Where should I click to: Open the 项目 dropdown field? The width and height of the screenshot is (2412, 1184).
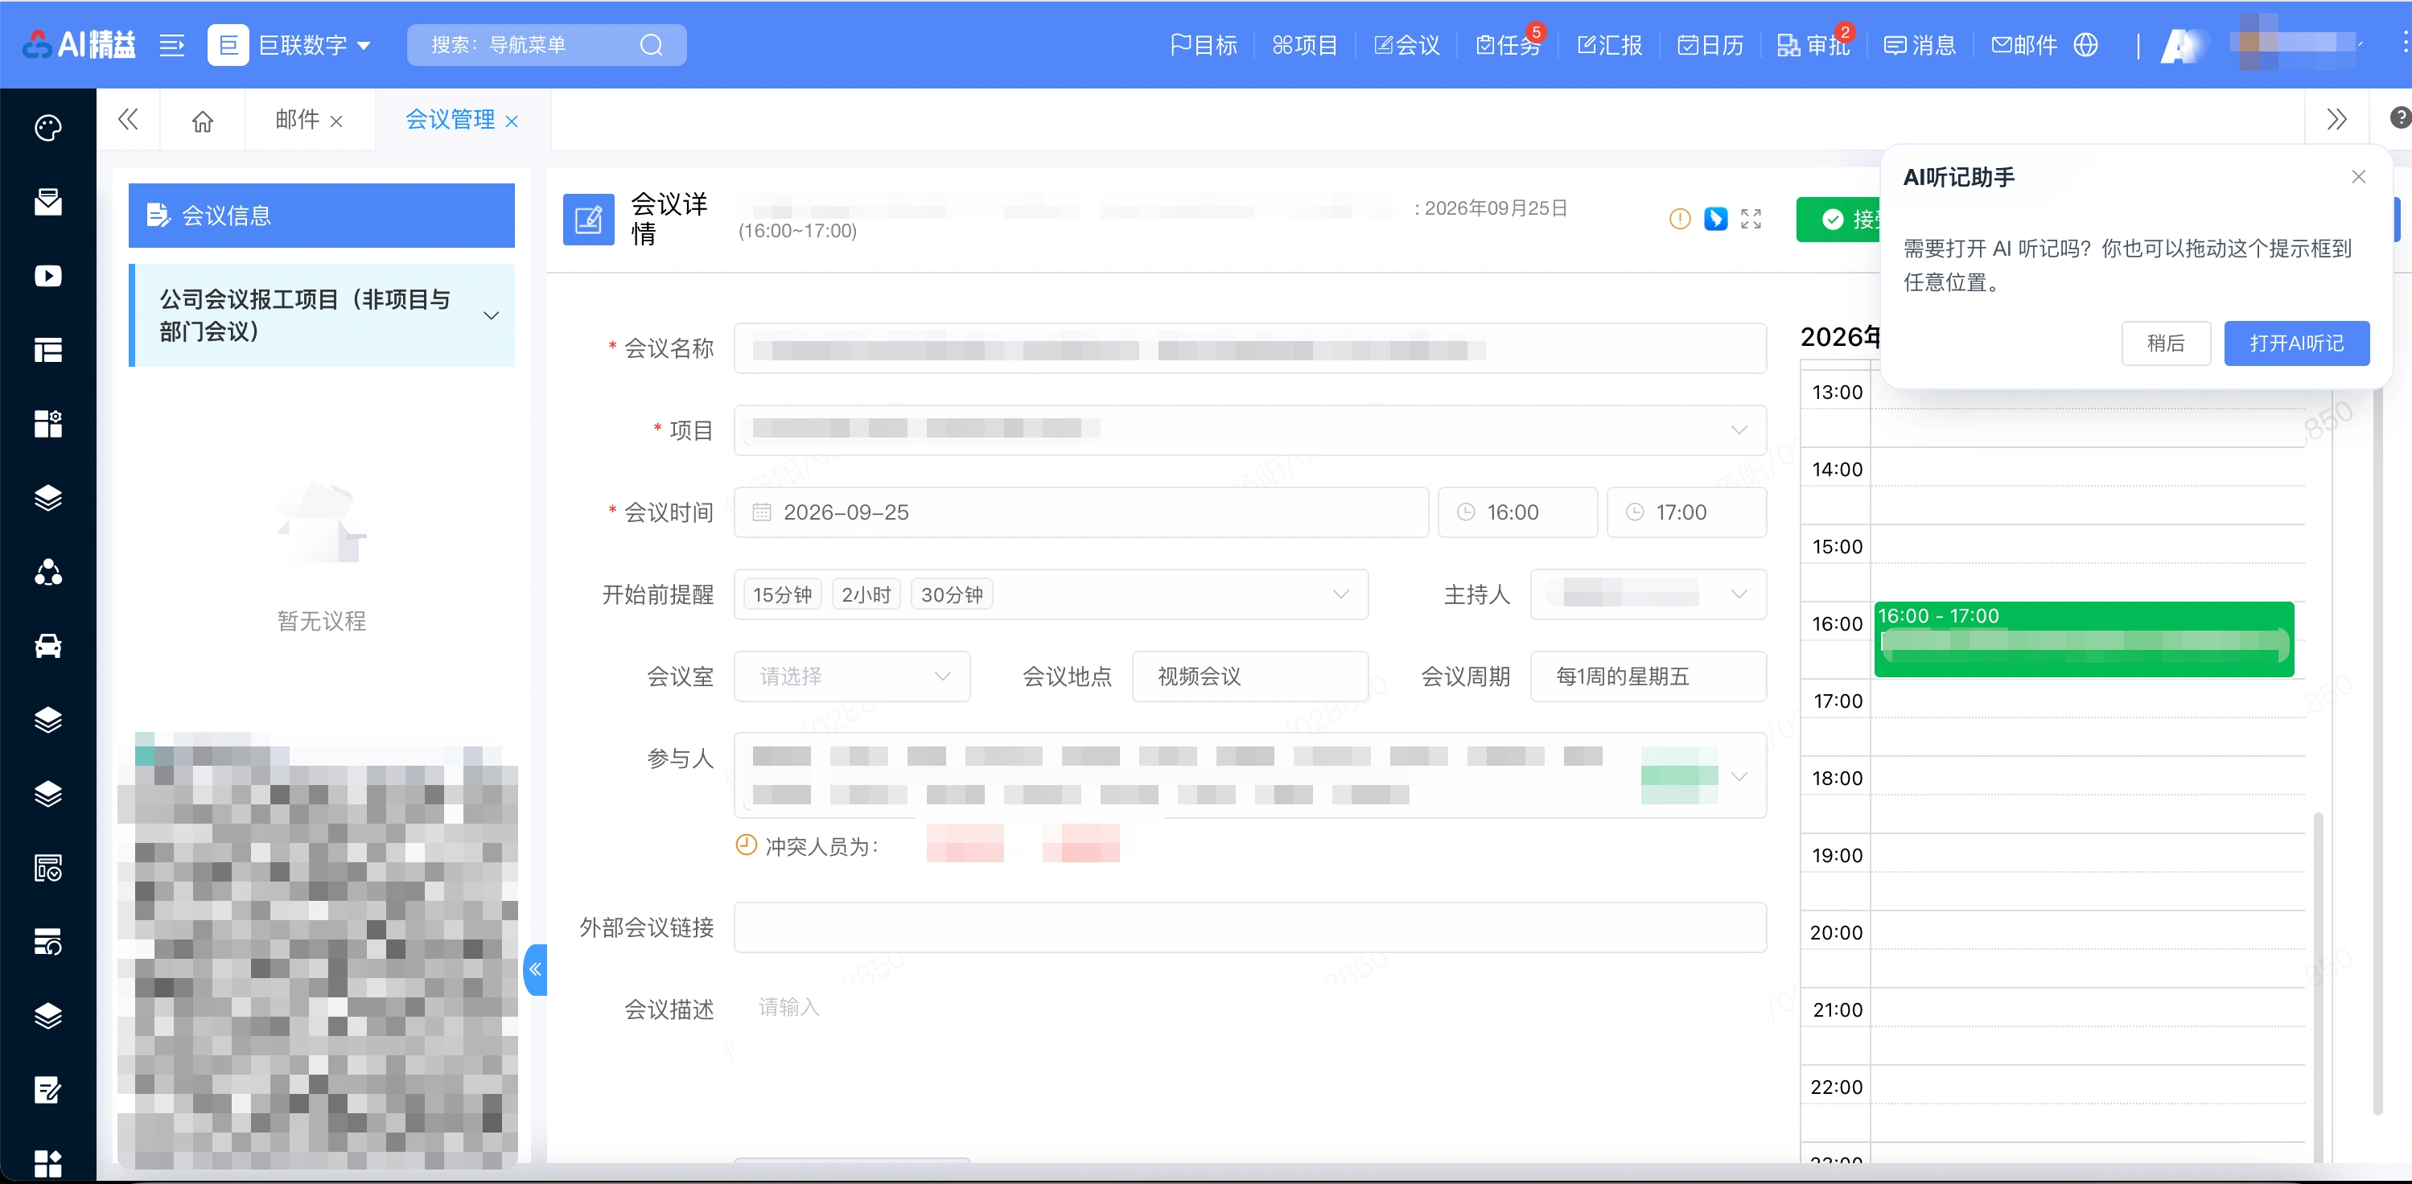(1250, 430)
